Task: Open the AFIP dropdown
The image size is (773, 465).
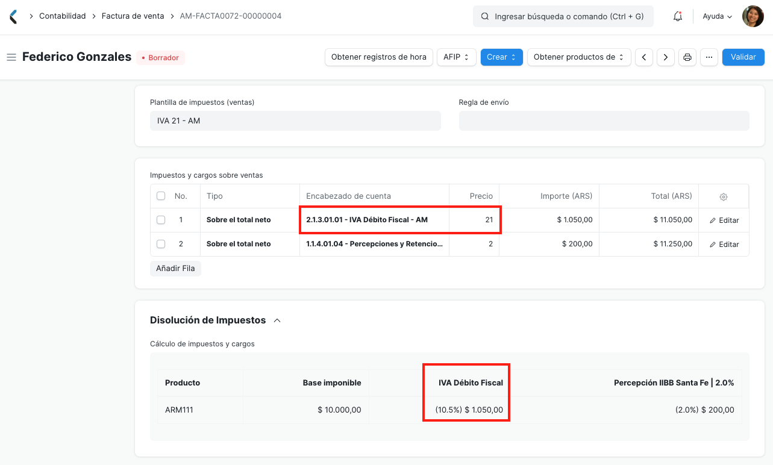Action: click(x=456, y=57)
